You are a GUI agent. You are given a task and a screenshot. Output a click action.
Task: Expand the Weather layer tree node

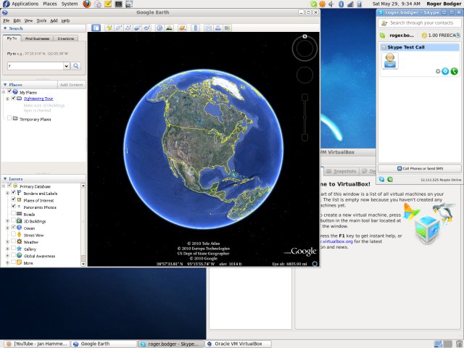coord(7,242)
